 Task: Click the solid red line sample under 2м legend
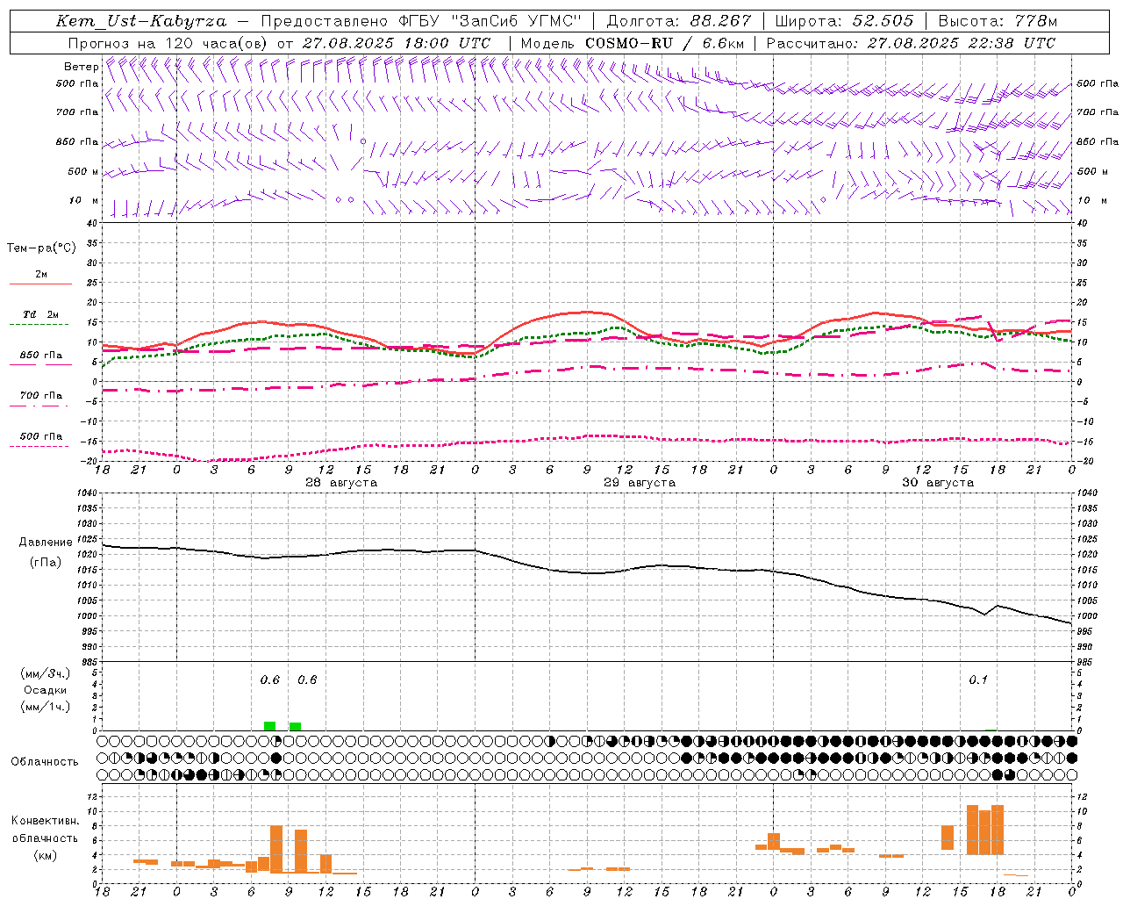(39, 284)
